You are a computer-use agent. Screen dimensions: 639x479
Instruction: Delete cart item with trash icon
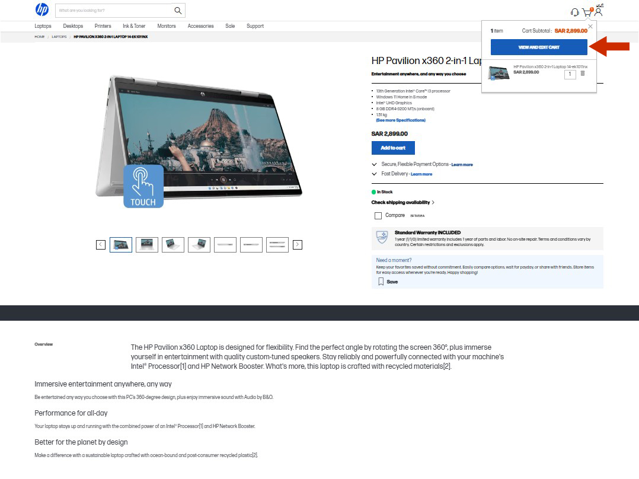click(583, 74)
